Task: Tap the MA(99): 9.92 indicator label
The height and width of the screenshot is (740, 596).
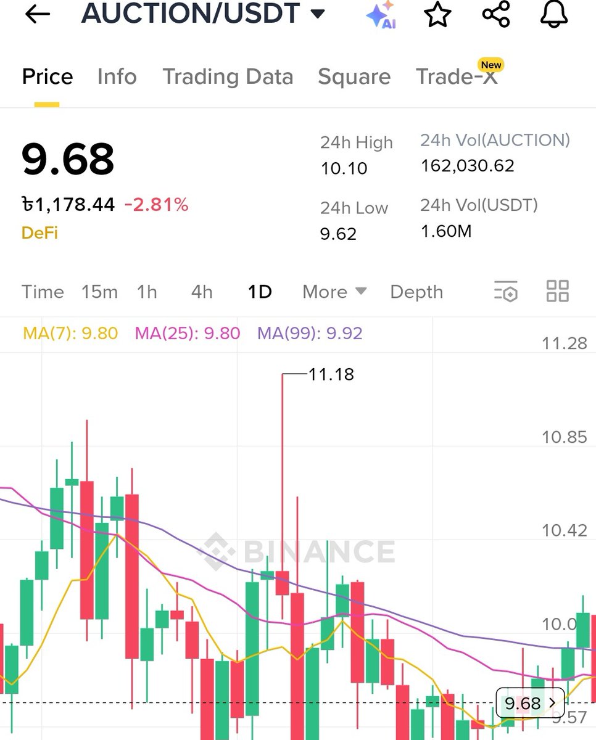Action: 310,334
